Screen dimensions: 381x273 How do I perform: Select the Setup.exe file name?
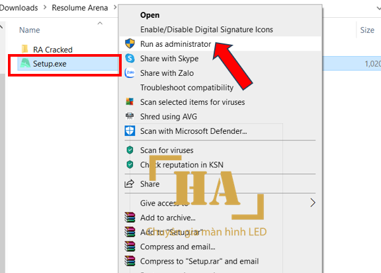(50, 64)
